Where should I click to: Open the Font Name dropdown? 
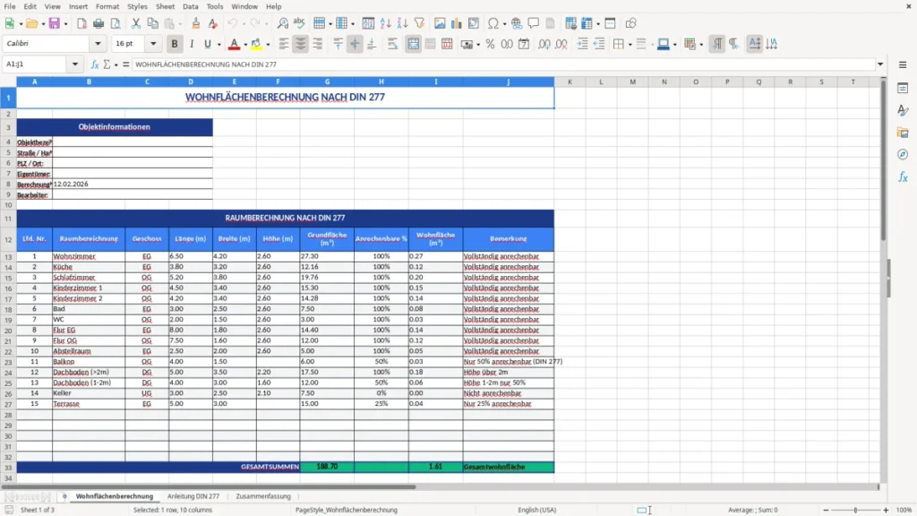tap(98, 44)
